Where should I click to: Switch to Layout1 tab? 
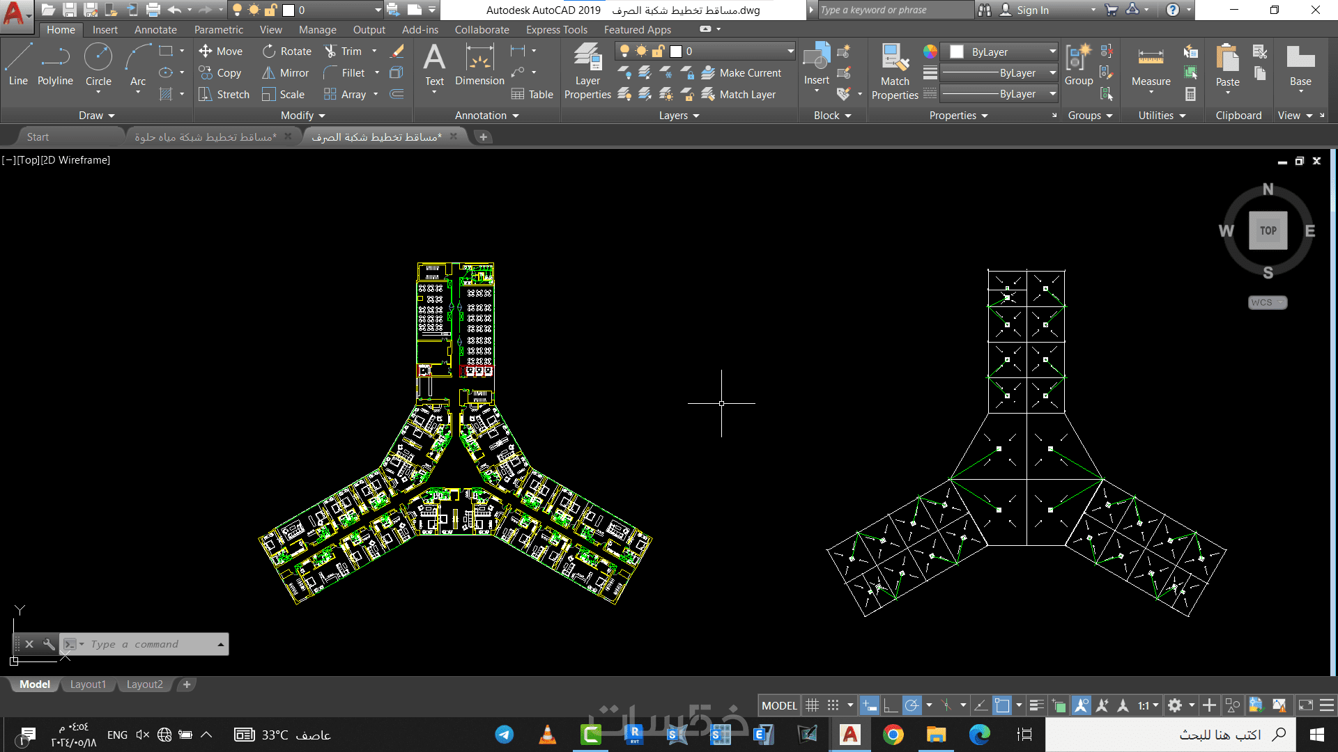pyautogui.click(x=88, y=684)
